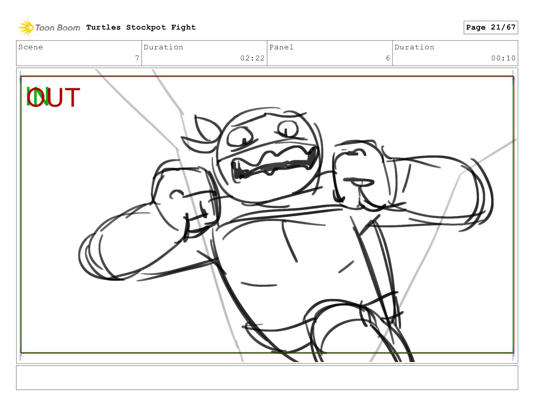Click the Toon Boom logo
This screenshot has width=535, height=414.
coord(49,28)
